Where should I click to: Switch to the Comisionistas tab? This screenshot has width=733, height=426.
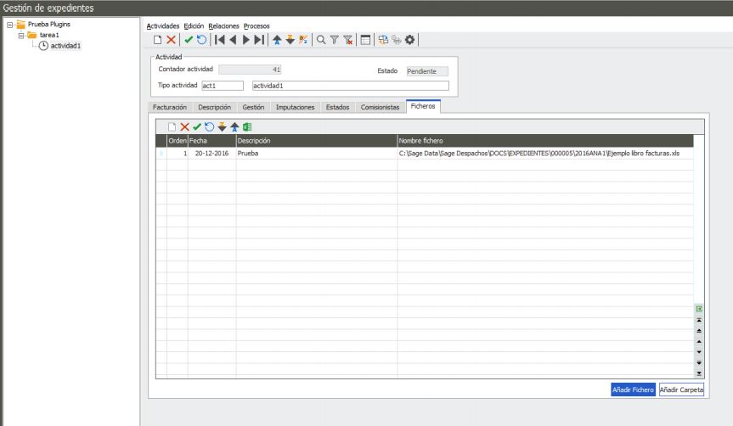tap(380, 108)
